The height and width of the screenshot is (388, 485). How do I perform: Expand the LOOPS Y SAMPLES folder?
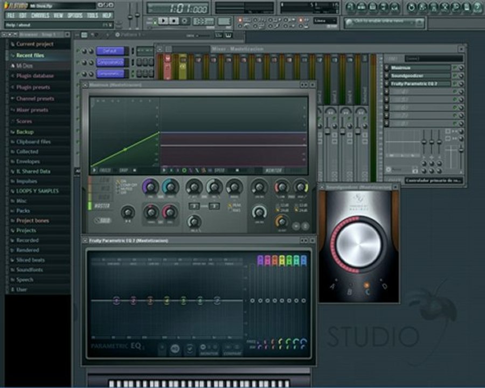[x=37, y=191]
